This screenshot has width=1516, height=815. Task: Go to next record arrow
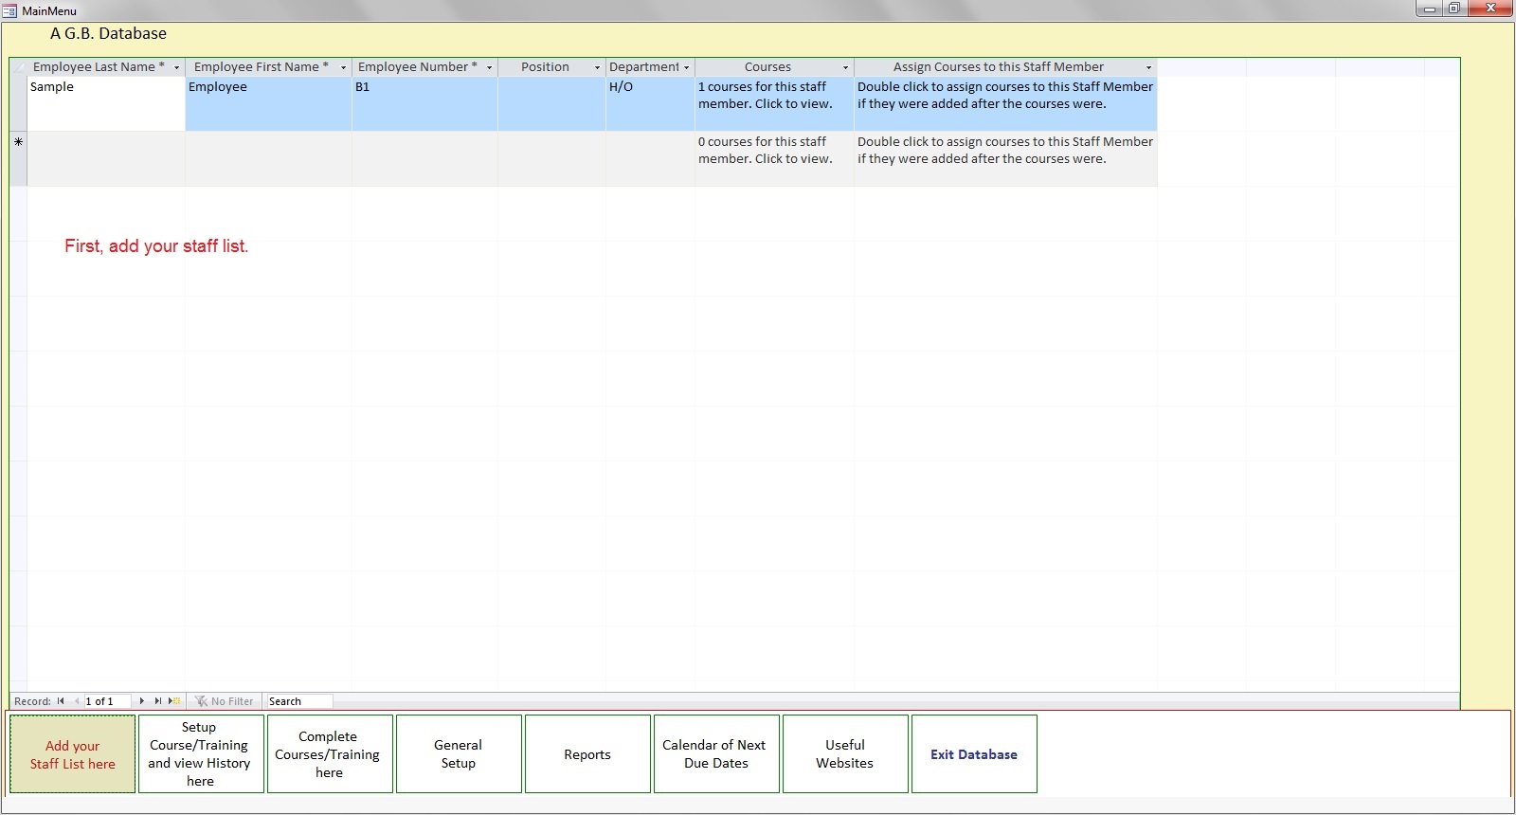(x=142, y=701)
